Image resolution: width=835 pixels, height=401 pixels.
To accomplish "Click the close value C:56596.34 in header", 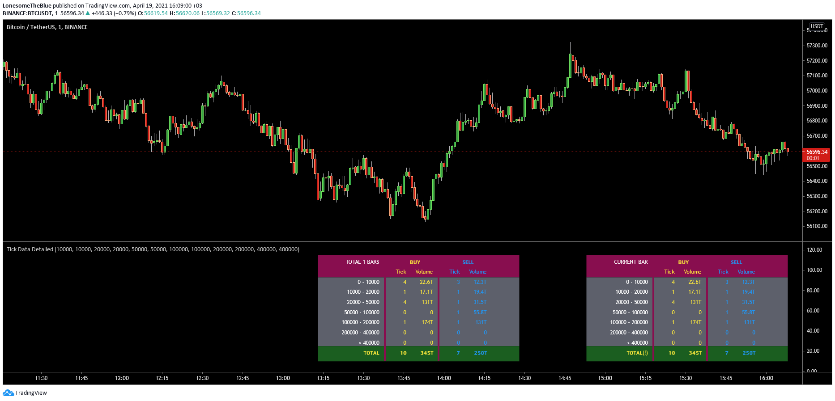I will click(246, 13).
